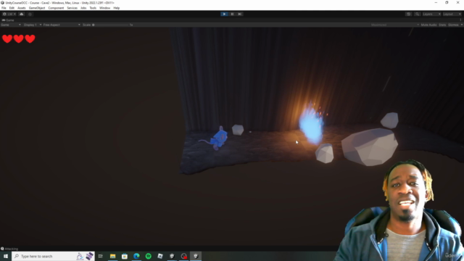Image resolution: width=464 pixels, height=261 pixels.
Task: Open the Roblox icon on the taskbar
Action: point(160,256)
